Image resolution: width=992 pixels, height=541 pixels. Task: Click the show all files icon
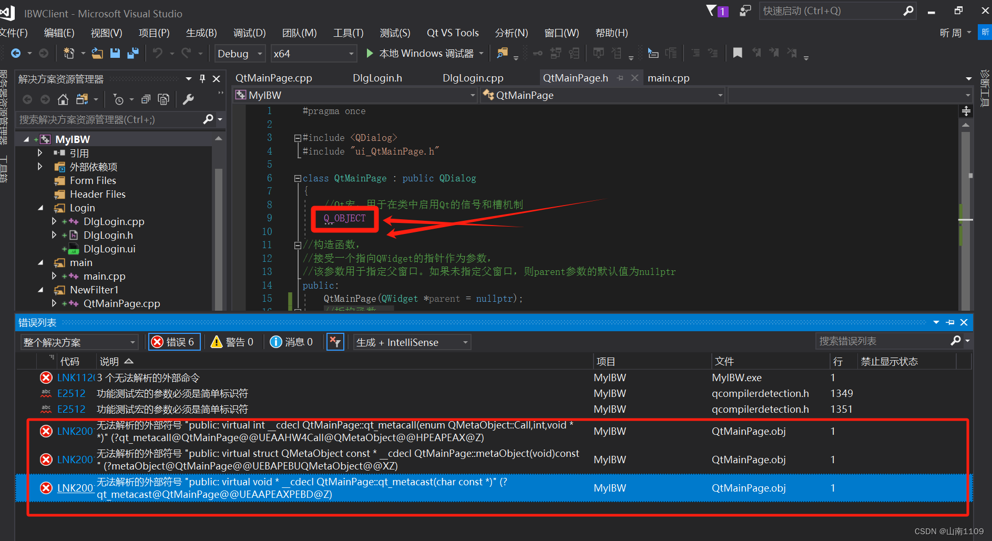163,99
